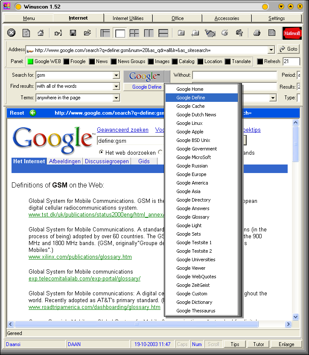This screenshot has width=309, height=355.
Task: Click the Stop loading toolbar icon
Action: [x=11, y=33]
